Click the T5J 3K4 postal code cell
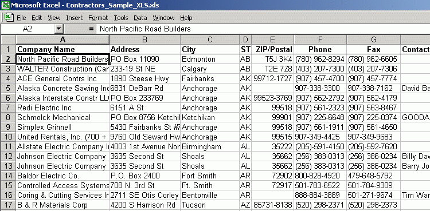The width and height of the screenshot is (430, 211). 272,59
